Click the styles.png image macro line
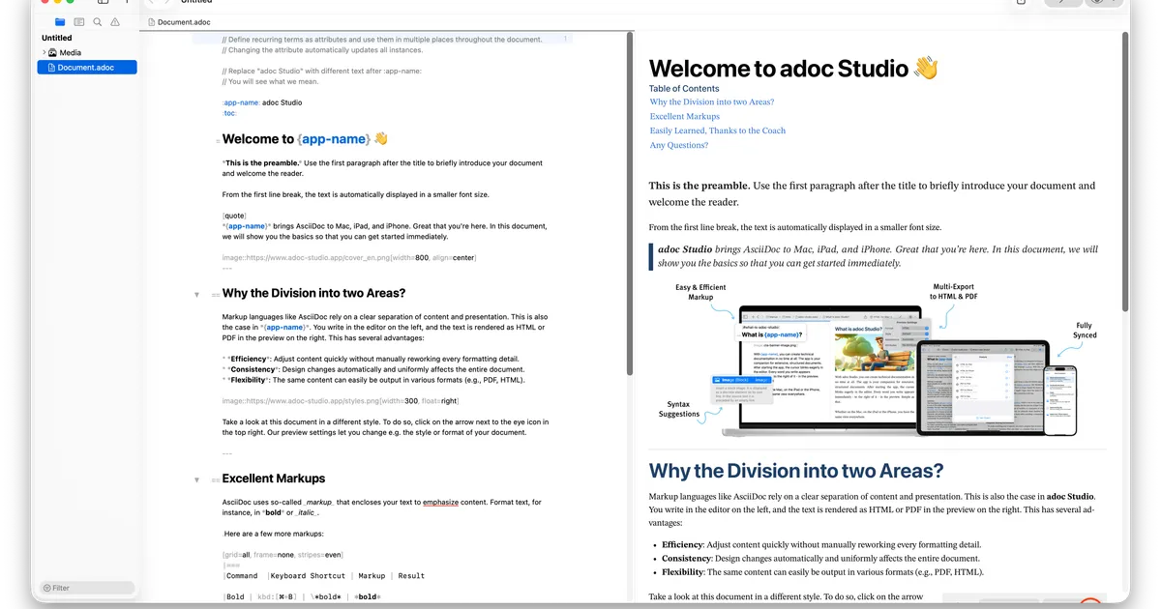The width and height of the screenshot is (1161, 609). point(341,401)
